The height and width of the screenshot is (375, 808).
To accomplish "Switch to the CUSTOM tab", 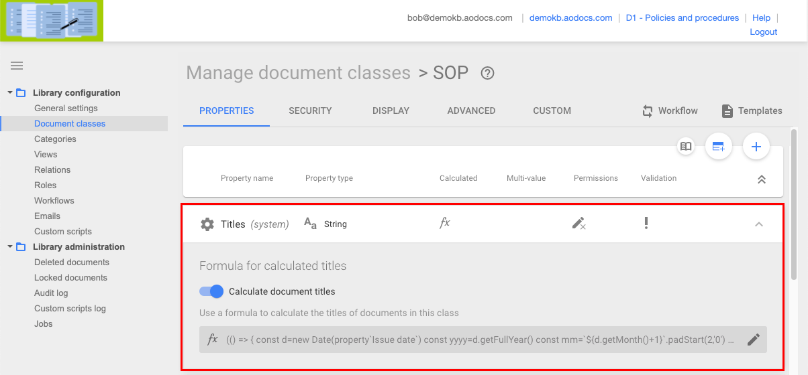I will tap(552, 111).
